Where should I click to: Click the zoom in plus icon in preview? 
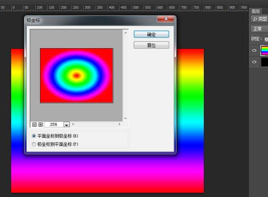pyautogui.click(x=40, y=124)
